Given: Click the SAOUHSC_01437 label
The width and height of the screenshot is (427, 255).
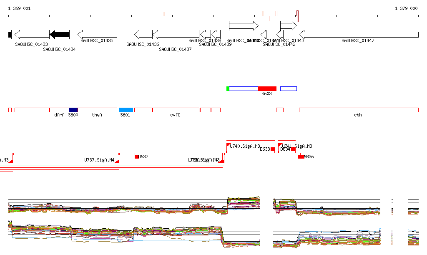Looking at the screenshot, I should click(176, 49).
